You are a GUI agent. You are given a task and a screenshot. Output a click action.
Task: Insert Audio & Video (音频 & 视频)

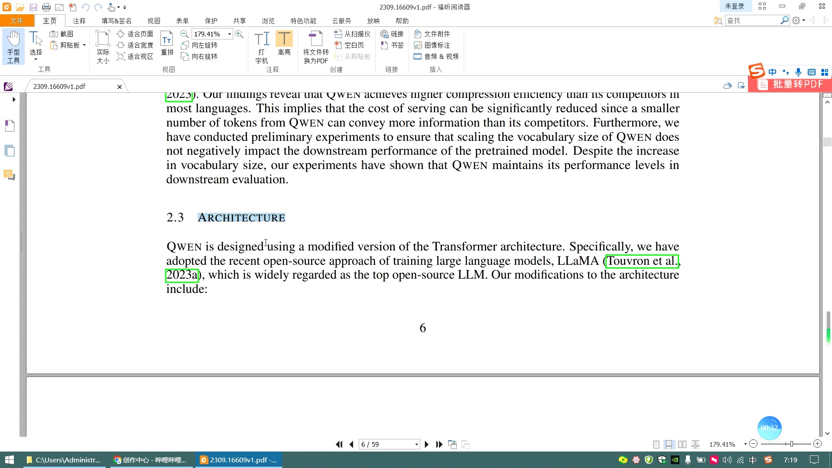(x=436, y=56)
